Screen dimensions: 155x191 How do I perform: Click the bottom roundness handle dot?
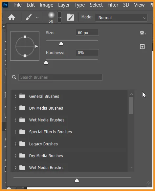(25, 56)
